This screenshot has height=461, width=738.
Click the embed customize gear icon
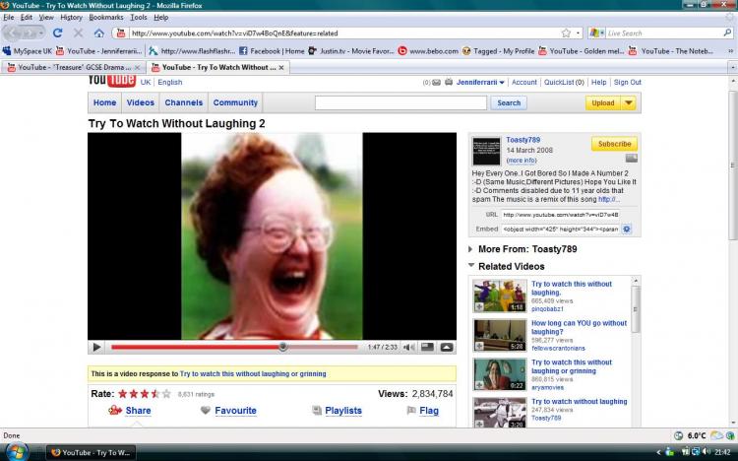[x=626, y=229]
